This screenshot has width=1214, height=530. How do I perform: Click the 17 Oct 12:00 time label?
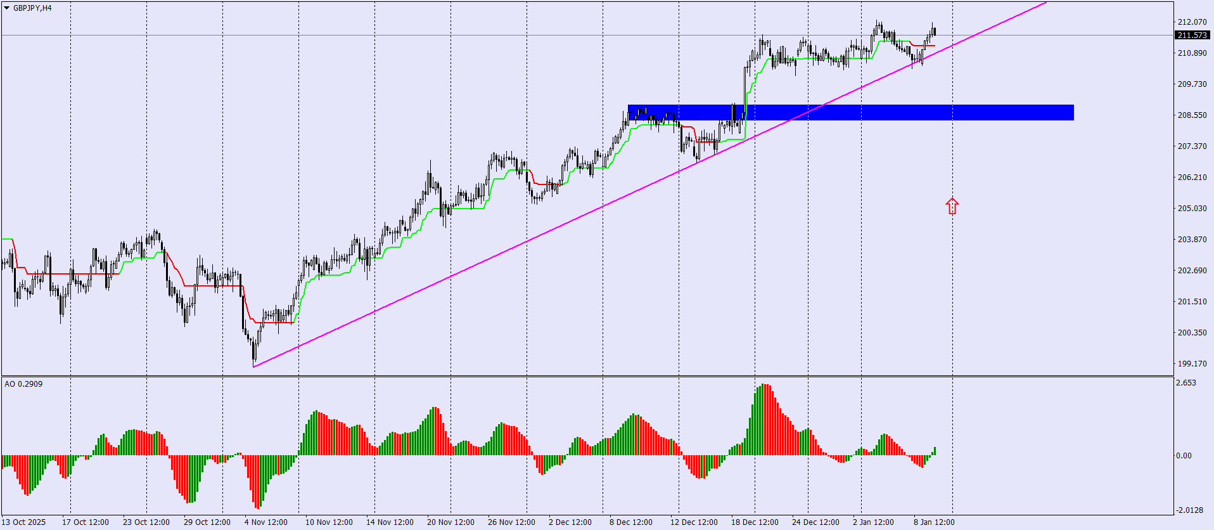click(x=86, y=522)
